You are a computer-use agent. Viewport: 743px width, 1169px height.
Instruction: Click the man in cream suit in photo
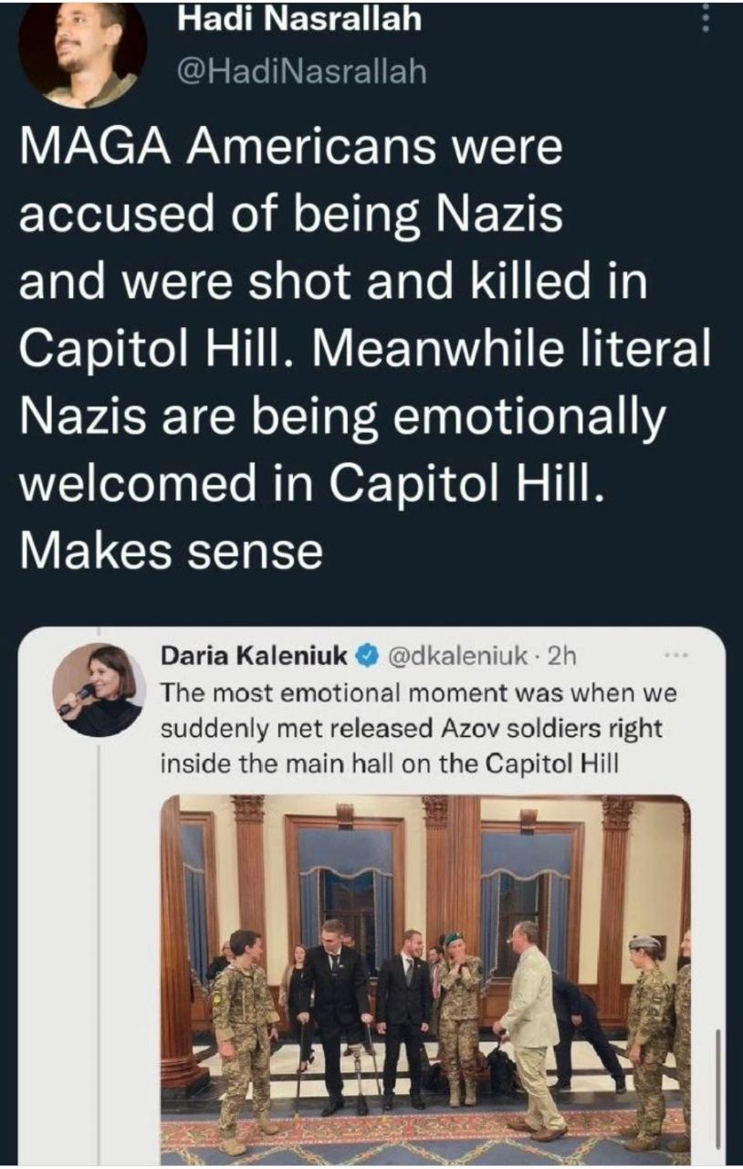[530, 1032]
